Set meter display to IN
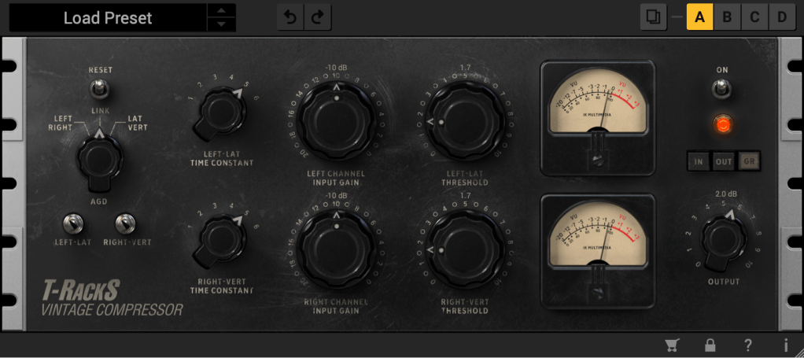Viewport: 804px width, 358px height. 697,162
